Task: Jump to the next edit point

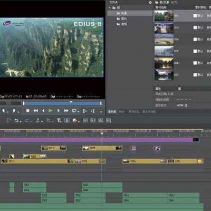Action: (93, 111)
